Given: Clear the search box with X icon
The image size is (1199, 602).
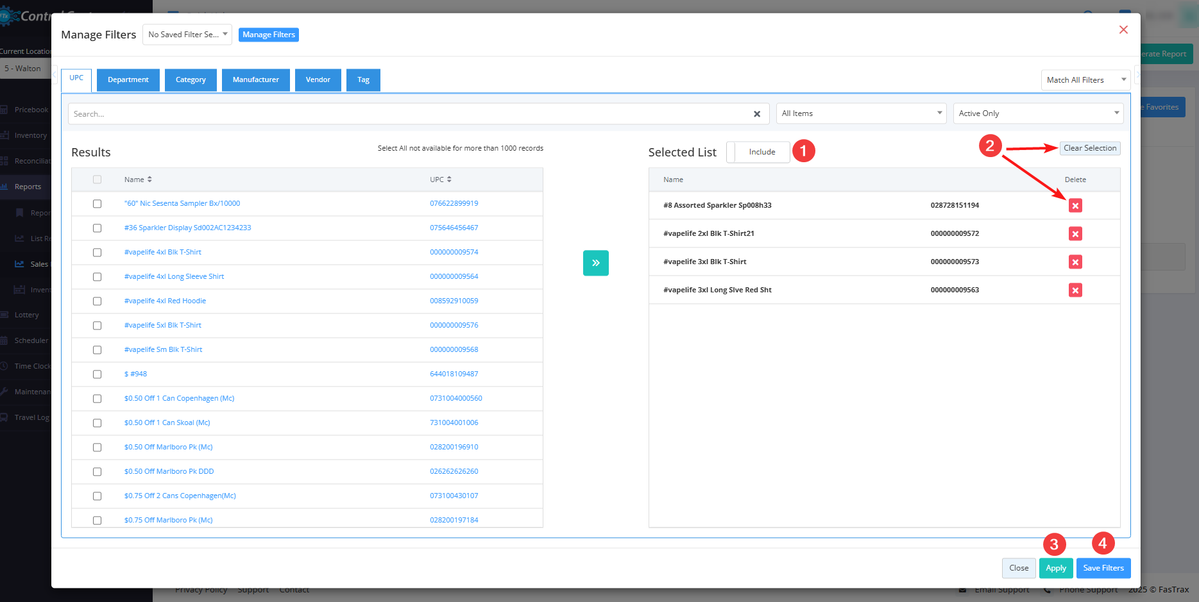Looking at the screenshot, I should pyautogui.click(x=757, y=114).
